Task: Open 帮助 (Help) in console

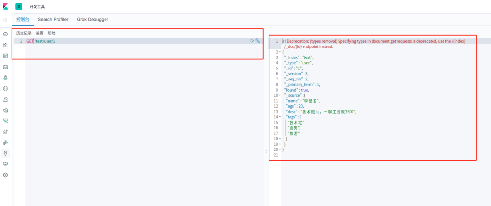Action: 52,34
